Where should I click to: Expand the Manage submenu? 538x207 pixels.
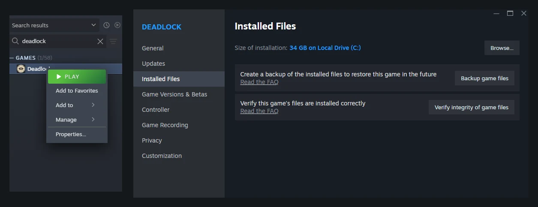(x=77, y=120)
